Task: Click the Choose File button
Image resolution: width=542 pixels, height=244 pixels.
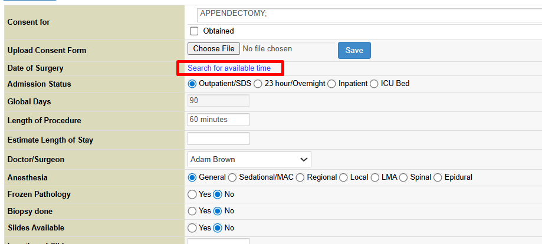Action: point(213,49)
